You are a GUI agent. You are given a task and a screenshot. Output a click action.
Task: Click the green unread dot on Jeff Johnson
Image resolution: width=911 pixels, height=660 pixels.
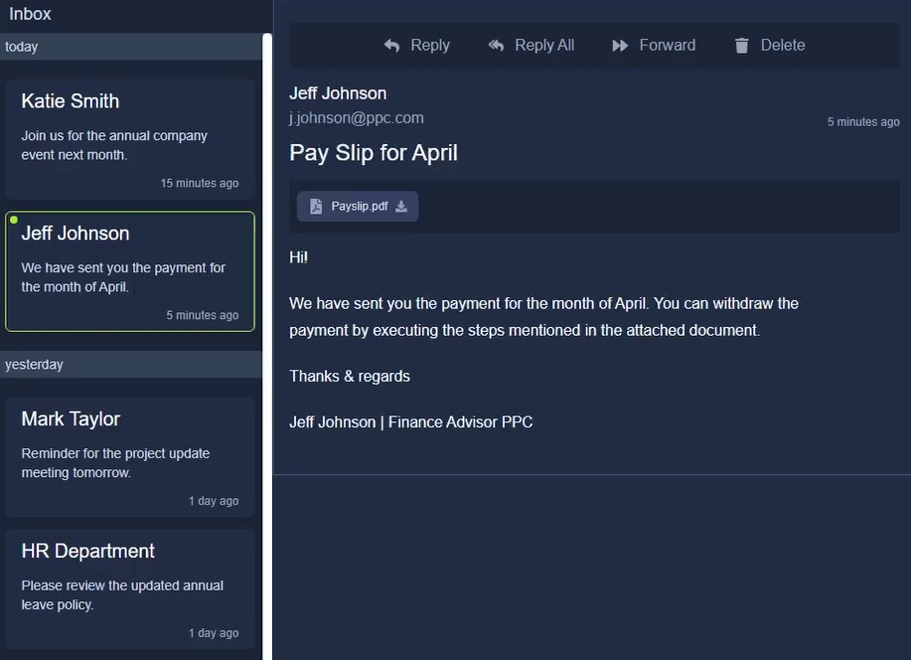click(x=14, y=221)
